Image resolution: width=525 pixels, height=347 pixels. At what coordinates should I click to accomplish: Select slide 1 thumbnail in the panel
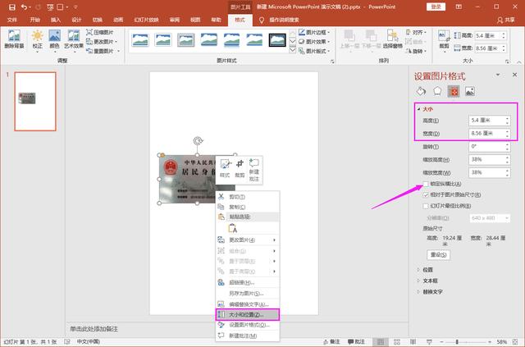point(35,101)
